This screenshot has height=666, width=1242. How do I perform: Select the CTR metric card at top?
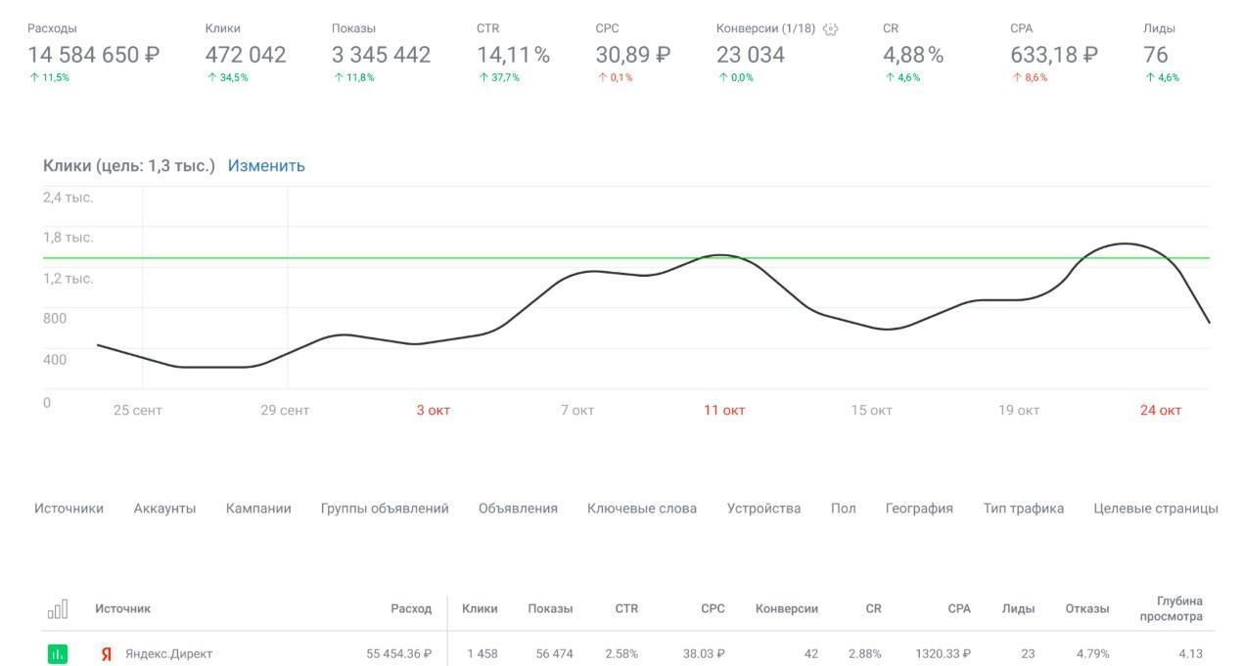(x=513, y=54)
